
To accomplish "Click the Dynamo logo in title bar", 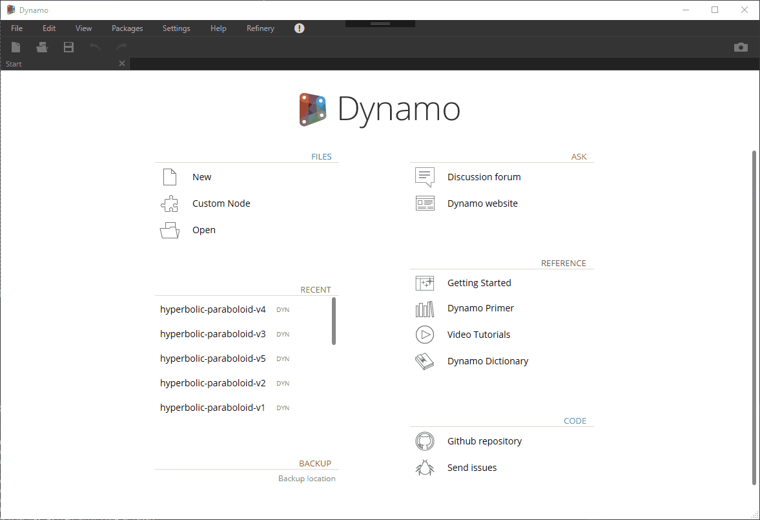I will [x=11, y=10].
